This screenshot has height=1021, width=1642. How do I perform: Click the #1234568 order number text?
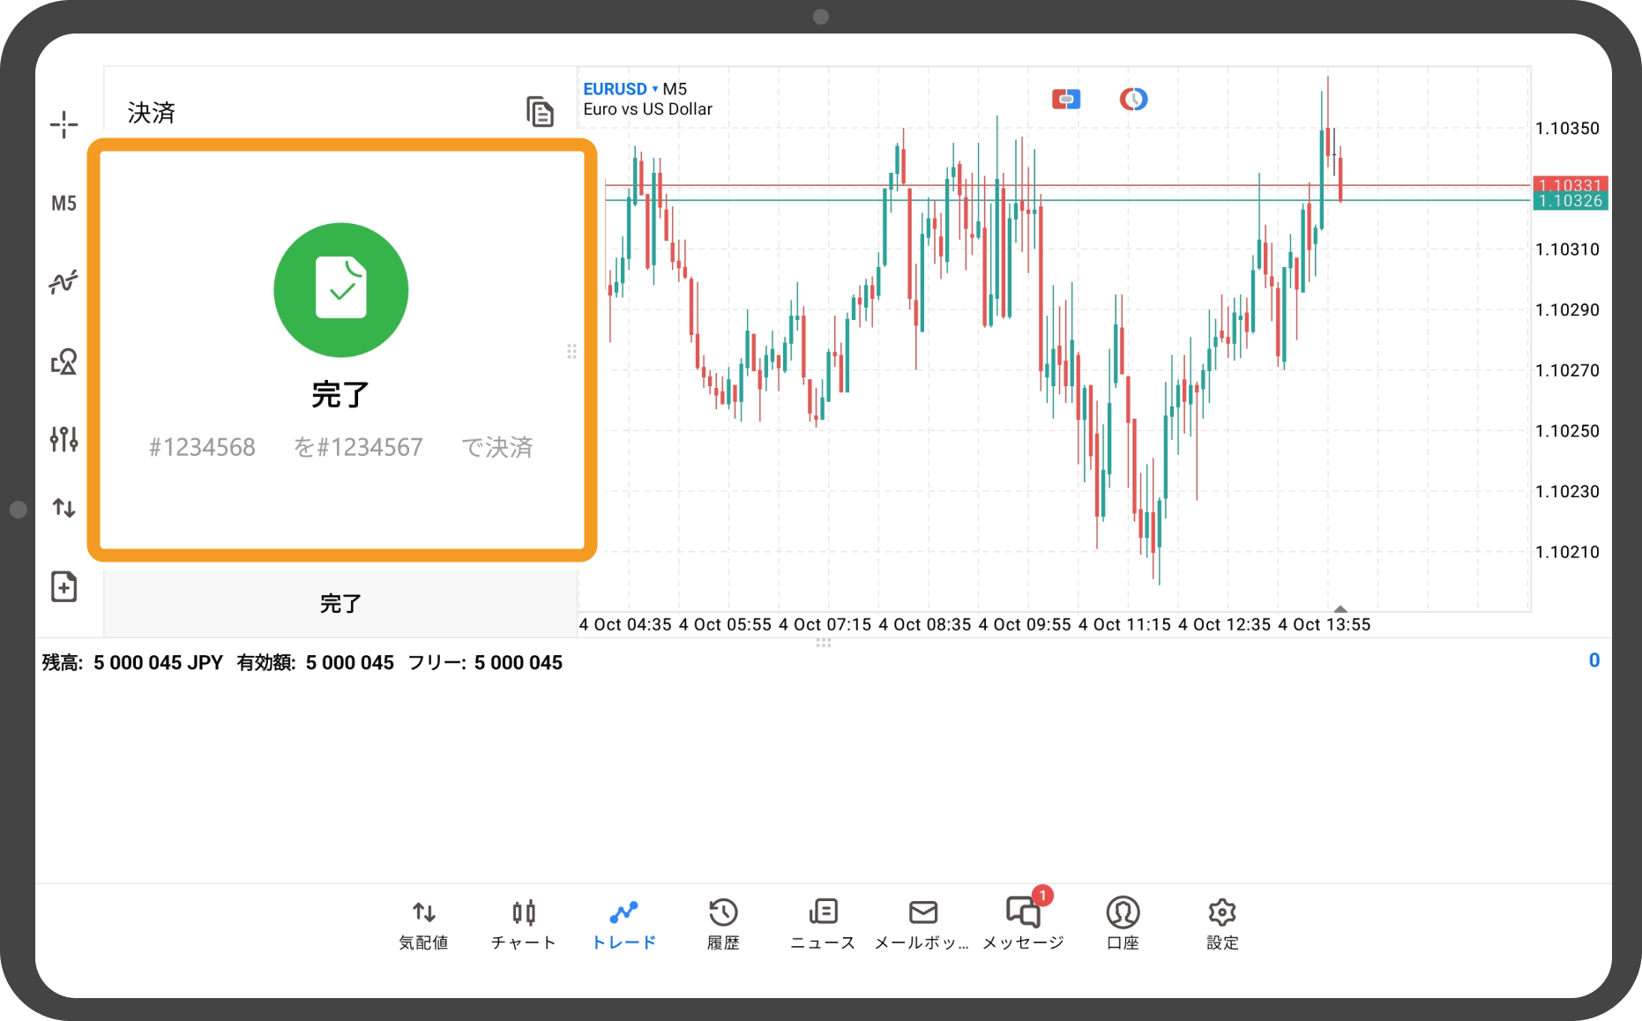click(x=202, y=447)
